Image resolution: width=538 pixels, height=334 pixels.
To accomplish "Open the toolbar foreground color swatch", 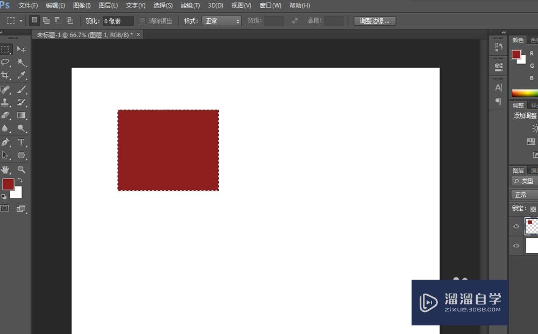I will (8, 184).
